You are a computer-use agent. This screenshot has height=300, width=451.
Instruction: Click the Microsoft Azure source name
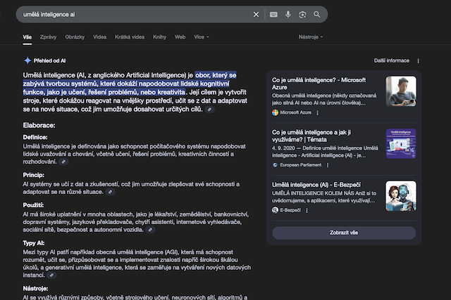tap(296, 112)
